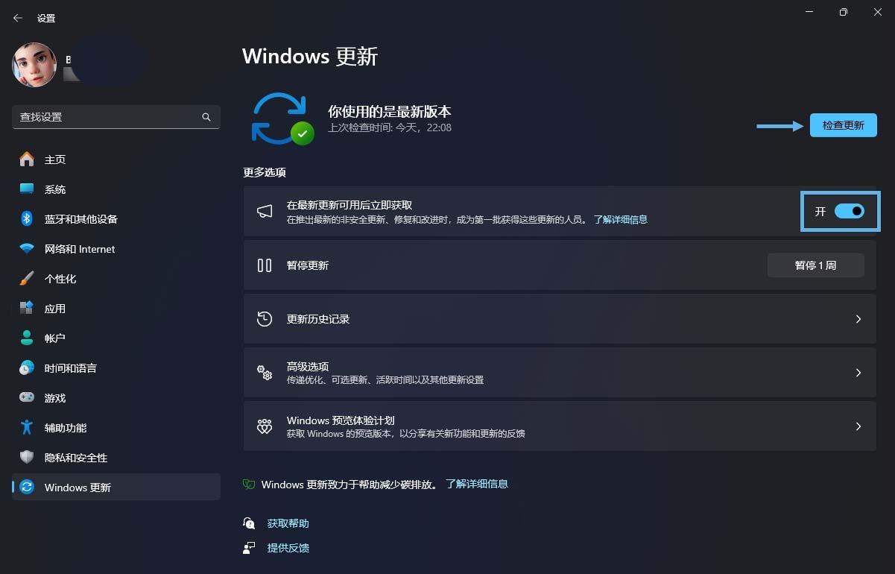Open Gaming settings via the Xbox icon
Screen dimensions: 895x574
click(25, 397)
